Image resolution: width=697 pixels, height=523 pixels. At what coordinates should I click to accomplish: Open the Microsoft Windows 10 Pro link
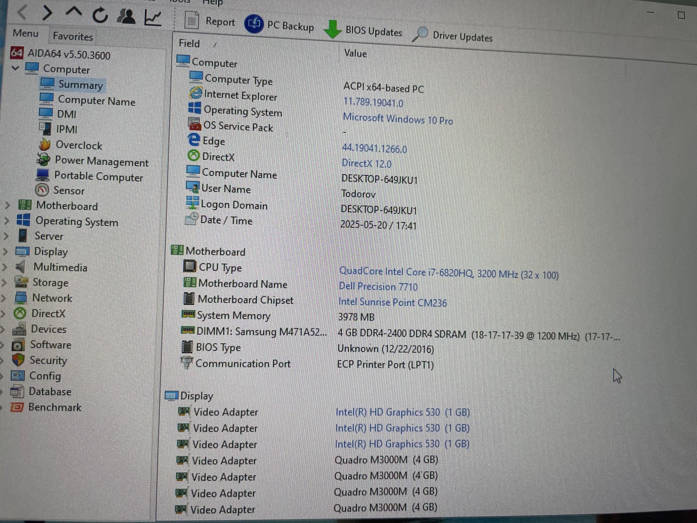point(398,119)
